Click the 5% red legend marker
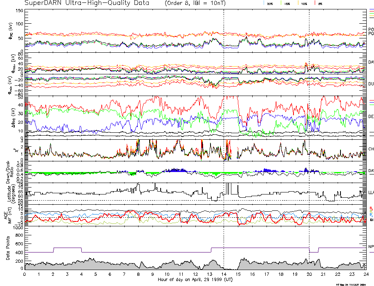The image size is (374, 286). click(319, 3)
